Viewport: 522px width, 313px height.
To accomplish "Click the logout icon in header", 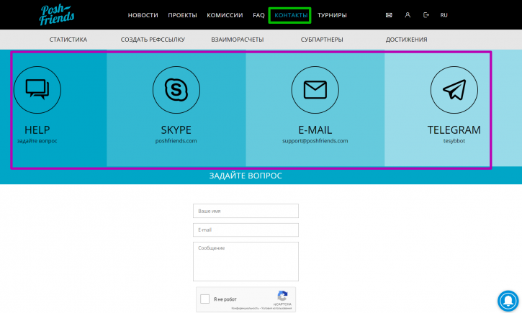I will pos(426,15).
